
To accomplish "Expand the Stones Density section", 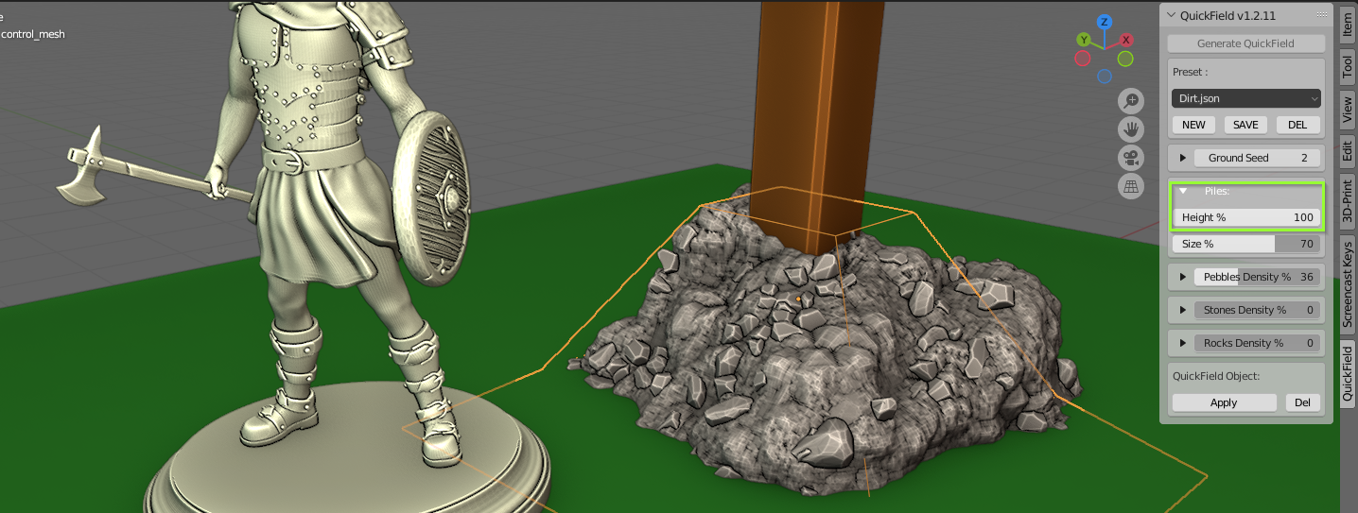I will point(1182,310).
